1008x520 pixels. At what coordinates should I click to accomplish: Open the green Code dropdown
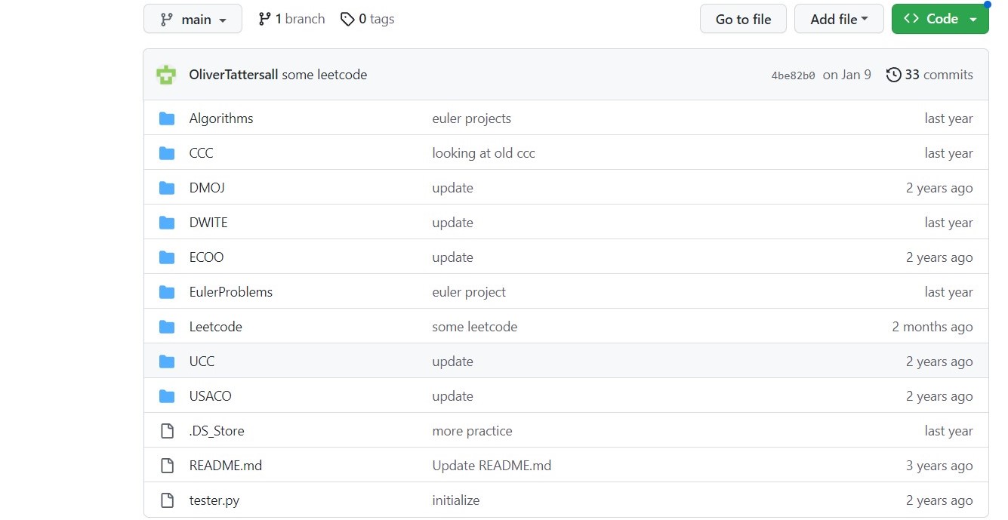939,19
